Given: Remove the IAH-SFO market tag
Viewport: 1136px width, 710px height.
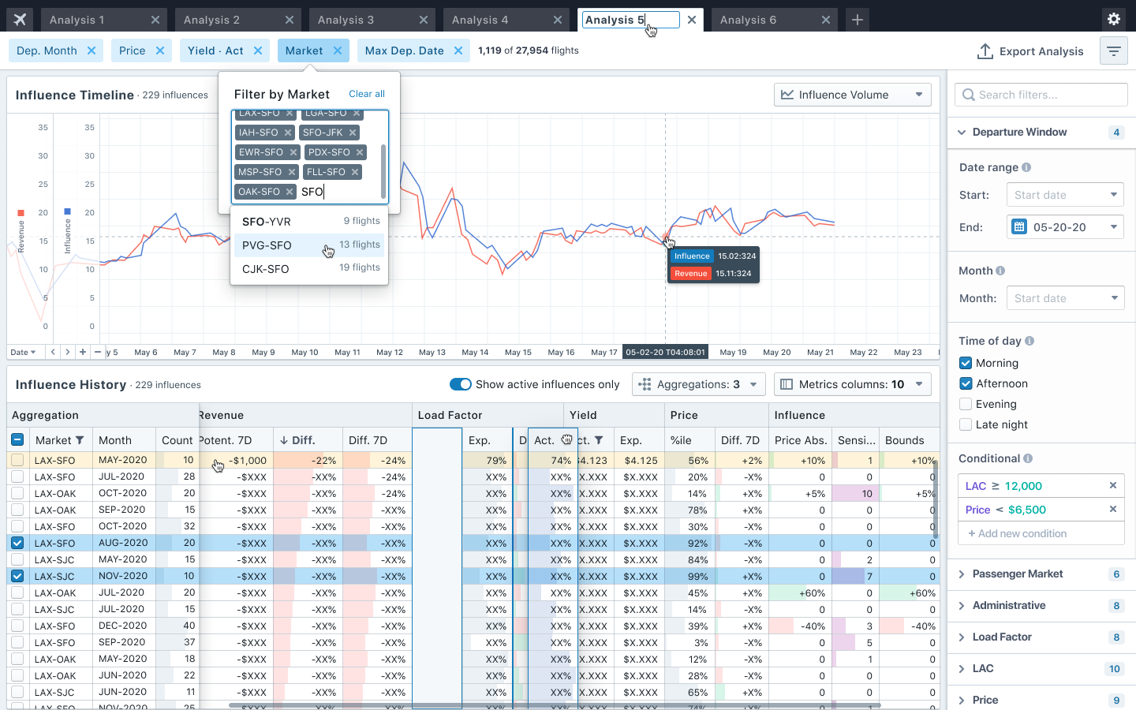Looking at the screenshot, I should (288, 133).
